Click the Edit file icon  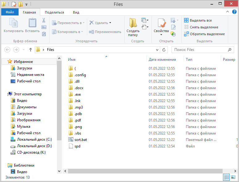click(x=173, y=27)
